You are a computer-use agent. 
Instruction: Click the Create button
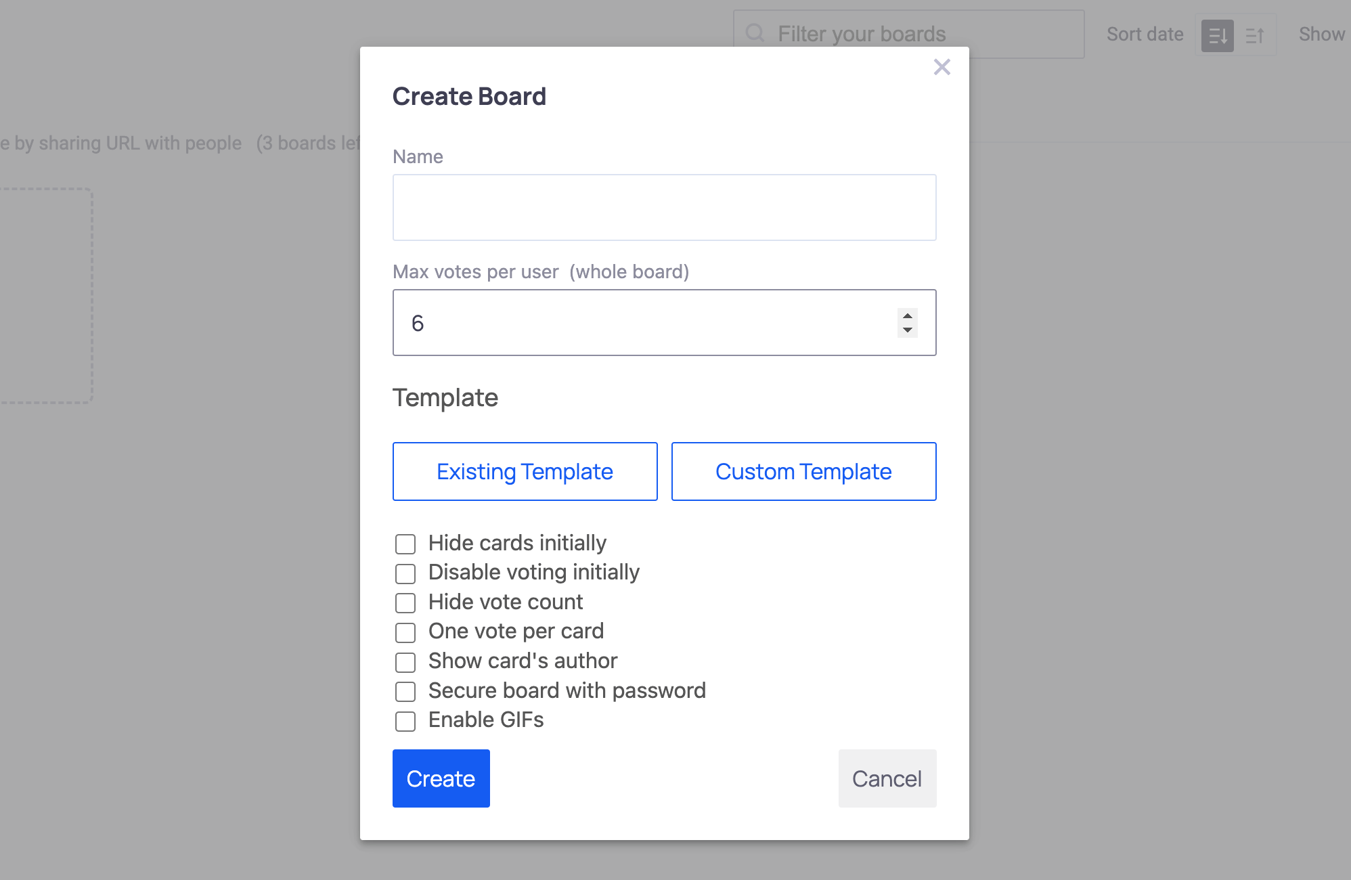pos(441,778)
